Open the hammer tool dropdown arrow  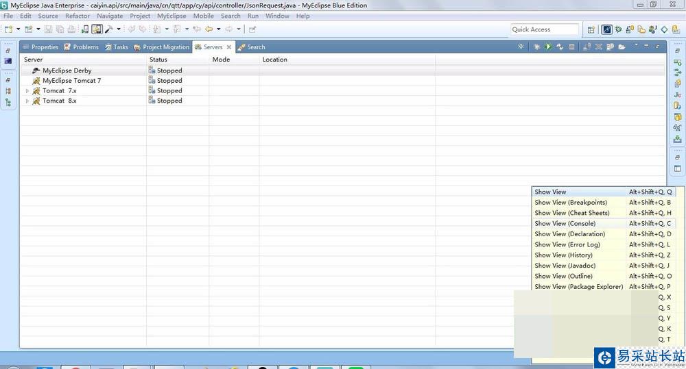pos(119,29)
